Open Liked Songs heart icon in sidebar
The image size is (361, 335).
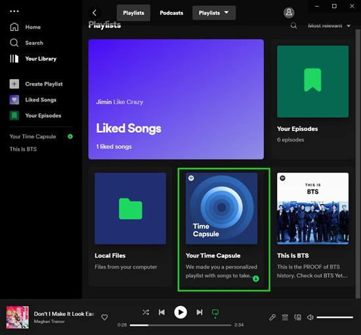[14, 100]
